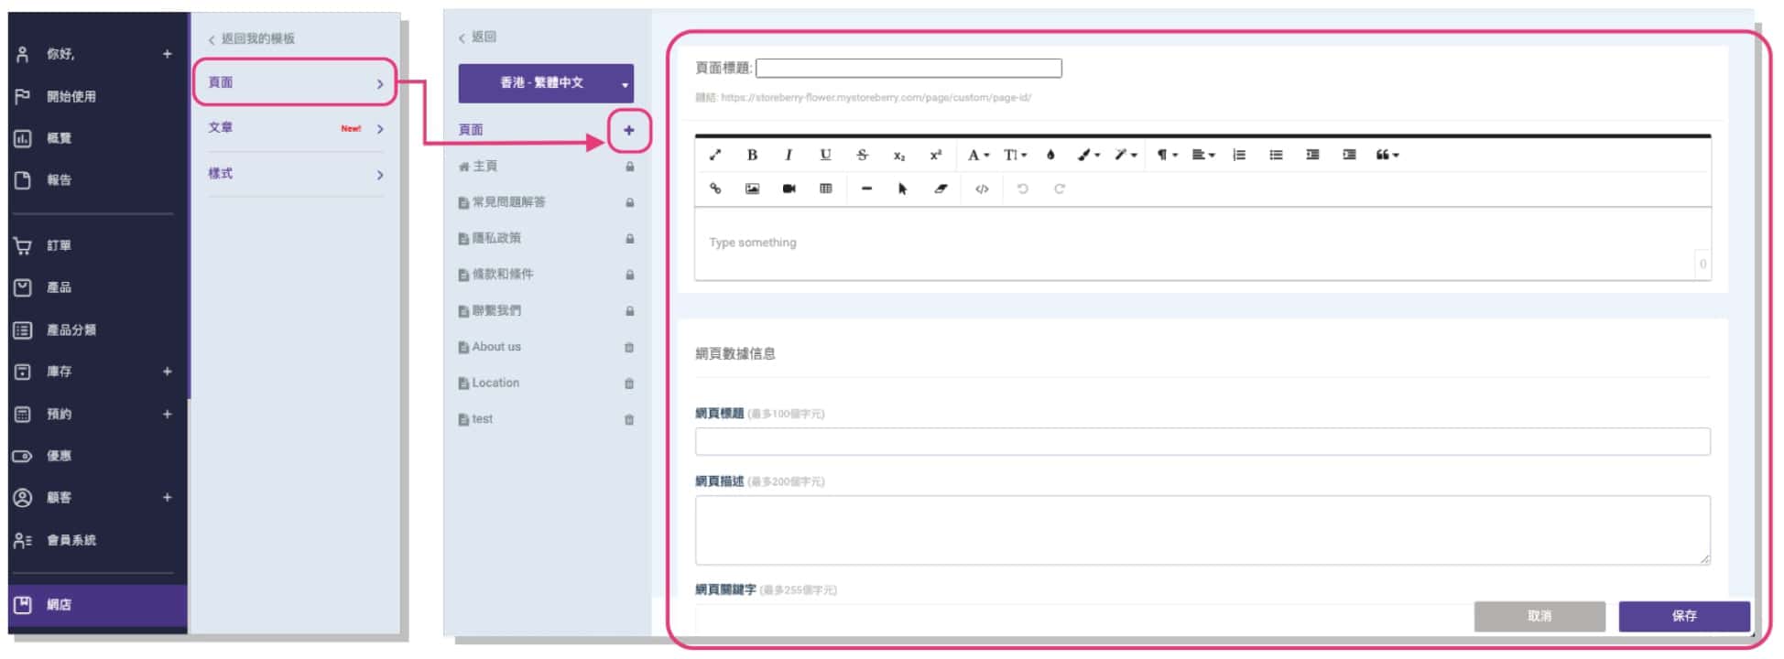1784x659 pixels.
Task: Delete the About us page
Action: 629,347
